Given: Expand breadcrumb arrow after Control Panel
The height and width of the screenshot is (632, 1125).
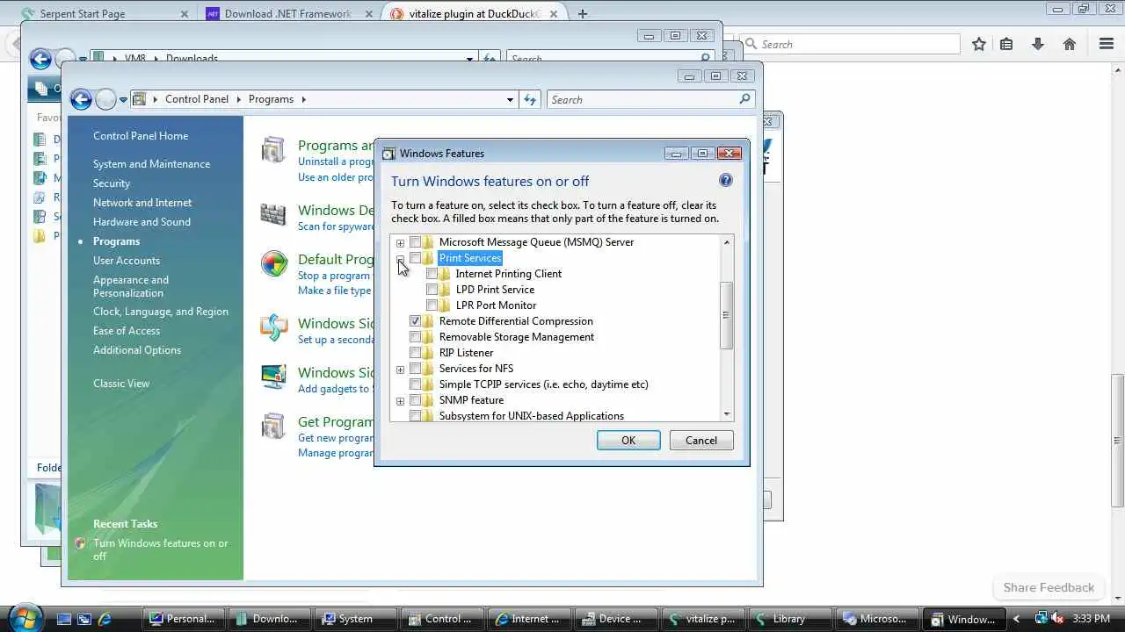Looking at the screenshot, I should tap(239, 99).
